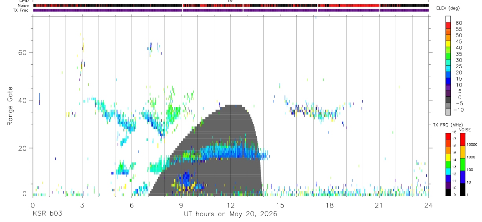Click the 'KSR b03' radar label
This screenshot has width=482, height=222.
click(47, 214)
